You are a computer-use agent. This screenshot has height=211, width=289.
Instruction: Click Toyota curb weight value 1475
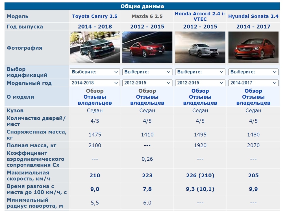click(95, 135)
